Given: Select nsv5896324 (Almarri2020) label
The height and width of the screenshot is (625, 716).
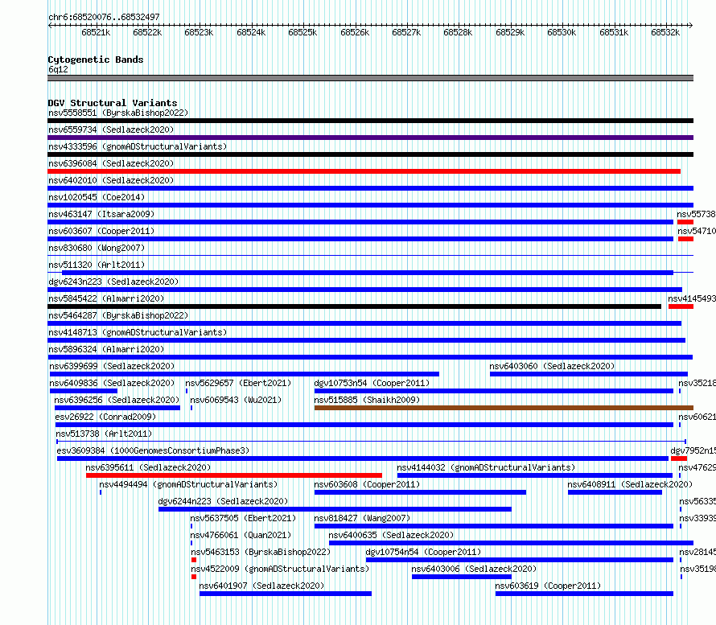Looking at the screenshot, I should [x=106, y=349].
